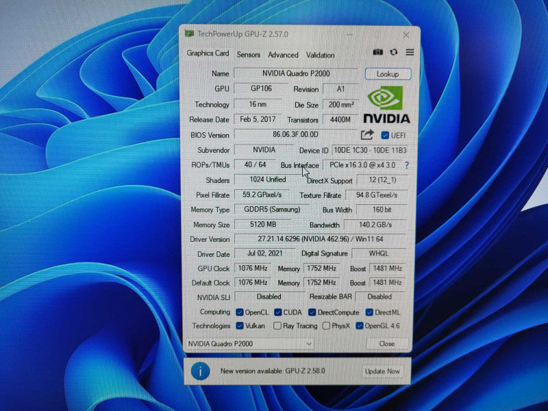Switch to the Advanced tab
This screenshot has width=548, height=411.
pyautogui.click(x=283, y=55)
